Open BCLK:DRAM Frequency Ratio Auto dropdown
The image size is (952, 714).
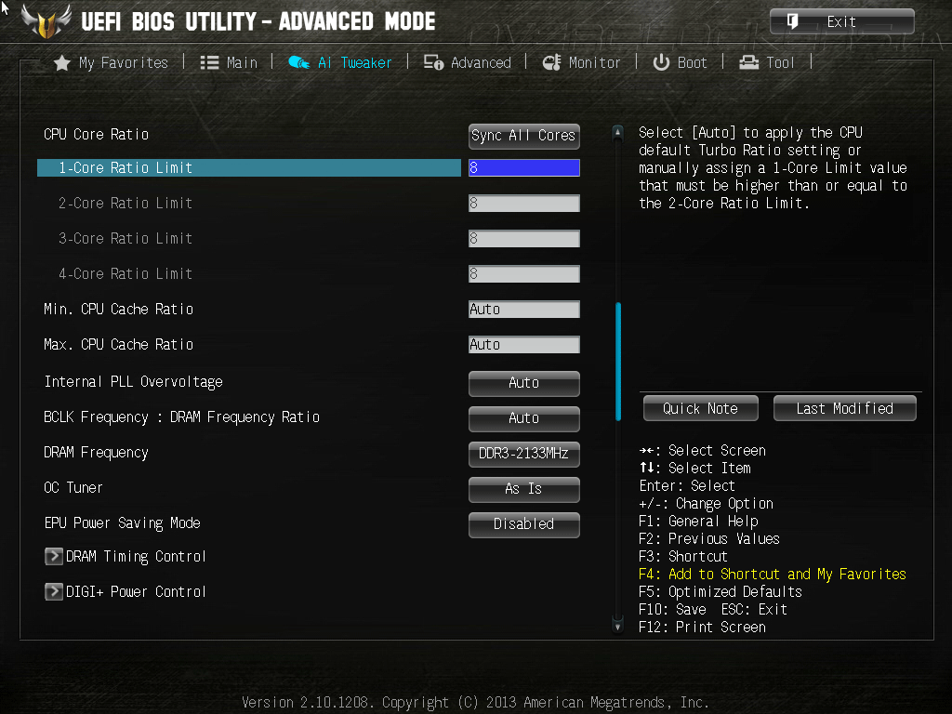tap(524, 418)
